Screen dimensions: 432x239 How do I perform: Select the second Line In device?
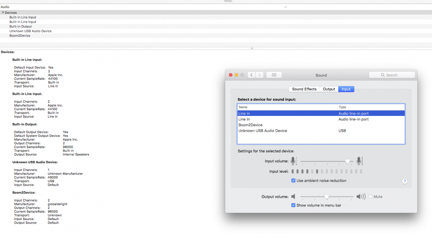[x=321, y=119]
